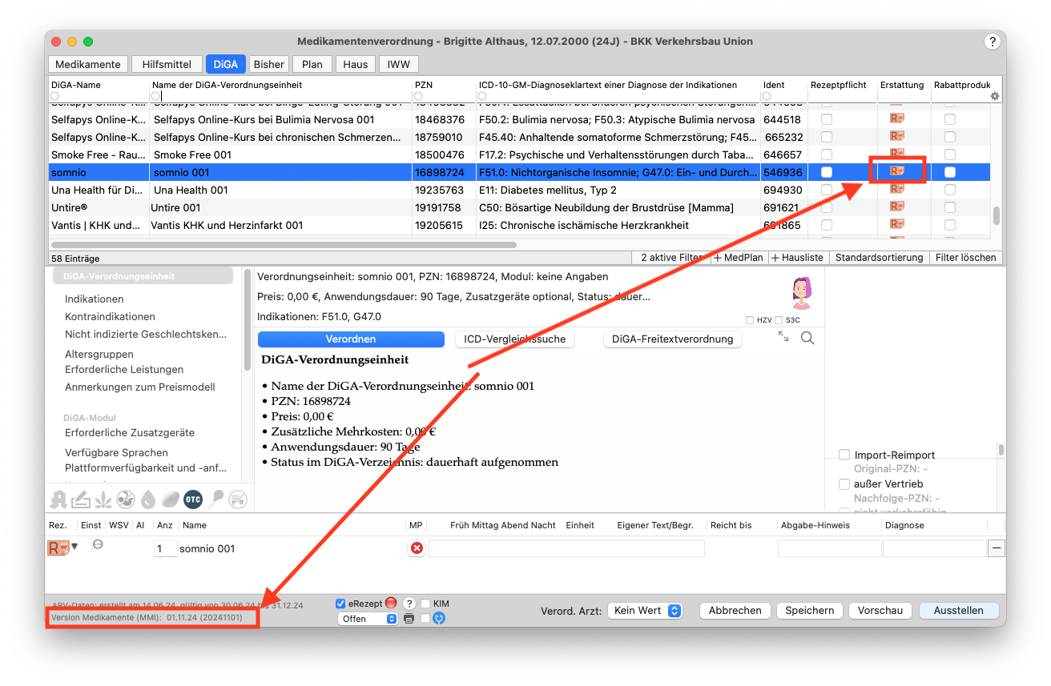Toggle Rezeptpflicht checkbox in Una Health row
The image size is (1051, 686).
point(827,190)
